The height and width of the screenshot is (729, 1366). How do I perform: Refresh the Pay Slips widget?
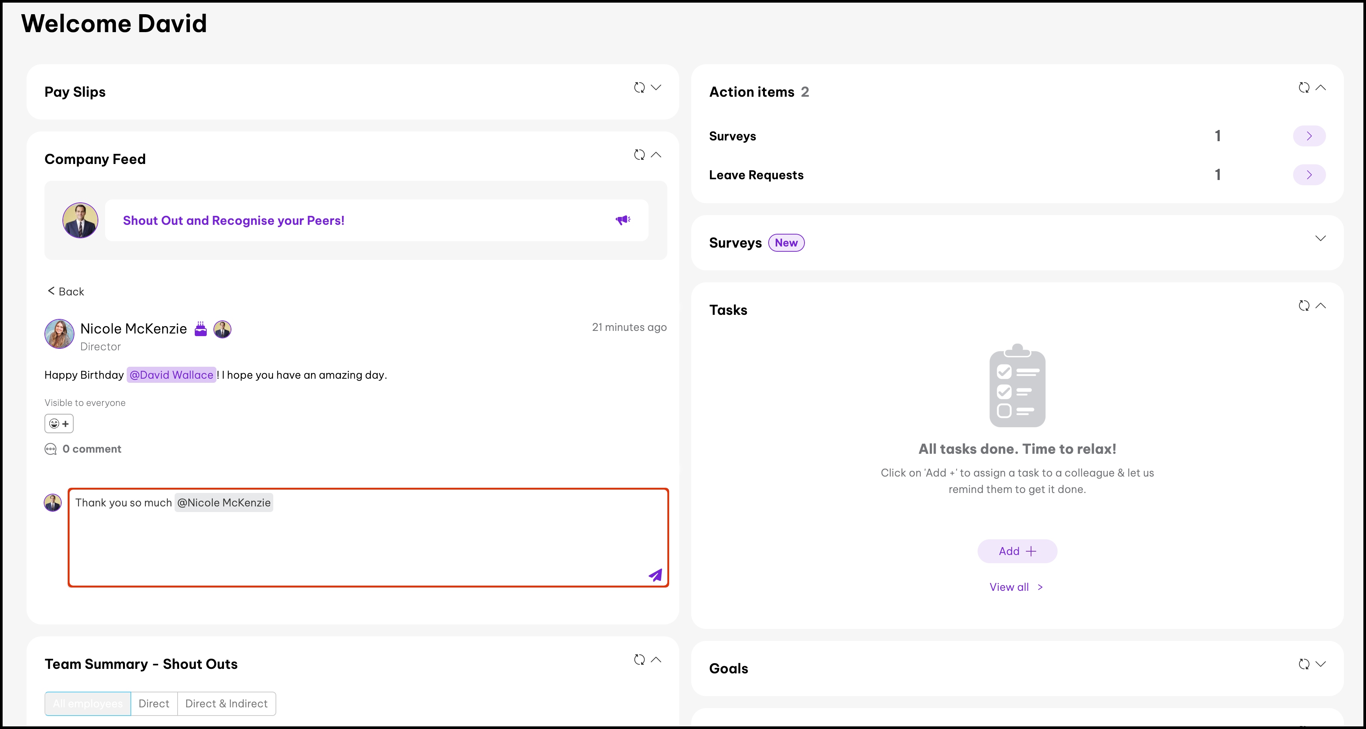point(640,87)
